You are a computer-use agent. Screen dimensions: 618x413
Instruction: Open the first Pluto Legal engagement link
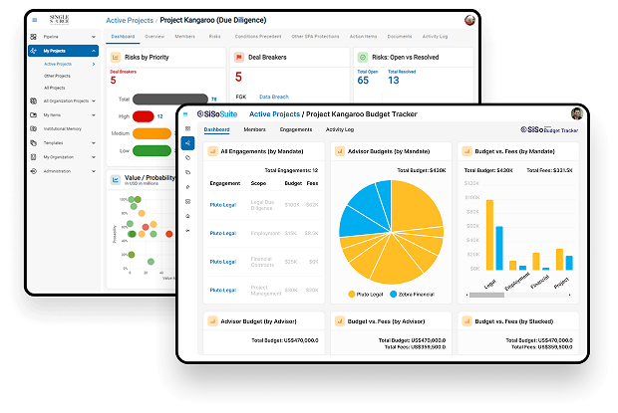tap(223, 205)
